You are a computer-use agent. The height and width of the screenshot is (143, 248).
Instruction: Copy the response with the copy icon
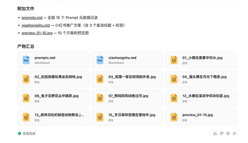[x=228, y=134]
